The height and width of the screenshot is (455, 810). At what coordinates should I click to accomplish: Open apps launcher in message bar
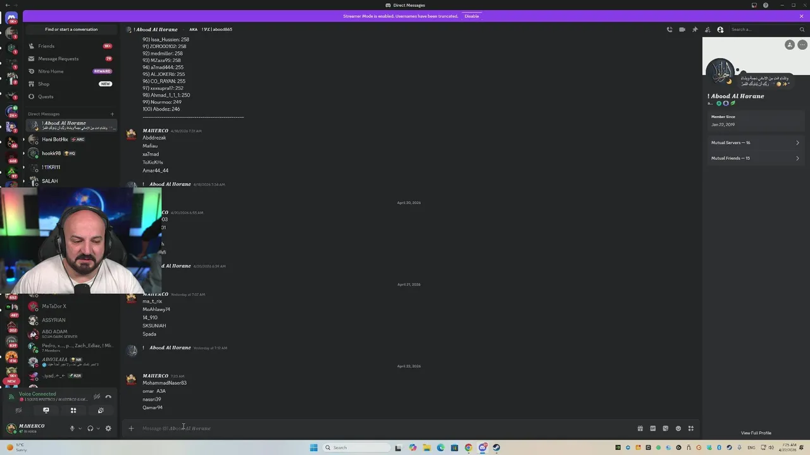(690, 428)
